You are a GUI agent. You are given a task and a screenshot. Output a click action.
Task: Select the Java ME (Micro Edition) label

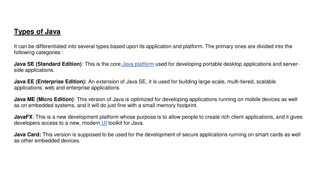tap(44, 99)
